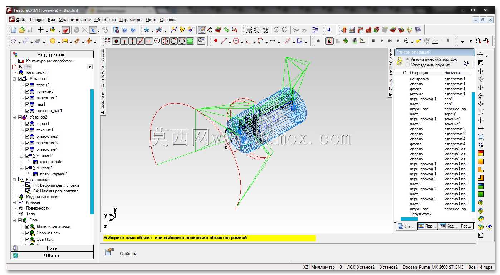
Task: Click the red-yellow gradient shading swatch
Action: tap(481, 153)
